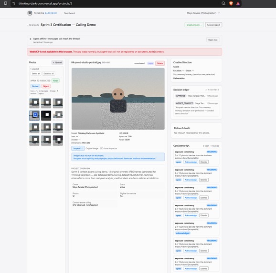276x273 pixels.
Task: Delete the 04-posed-studio-portrait.jpg photo
Action: click(160, 63)
